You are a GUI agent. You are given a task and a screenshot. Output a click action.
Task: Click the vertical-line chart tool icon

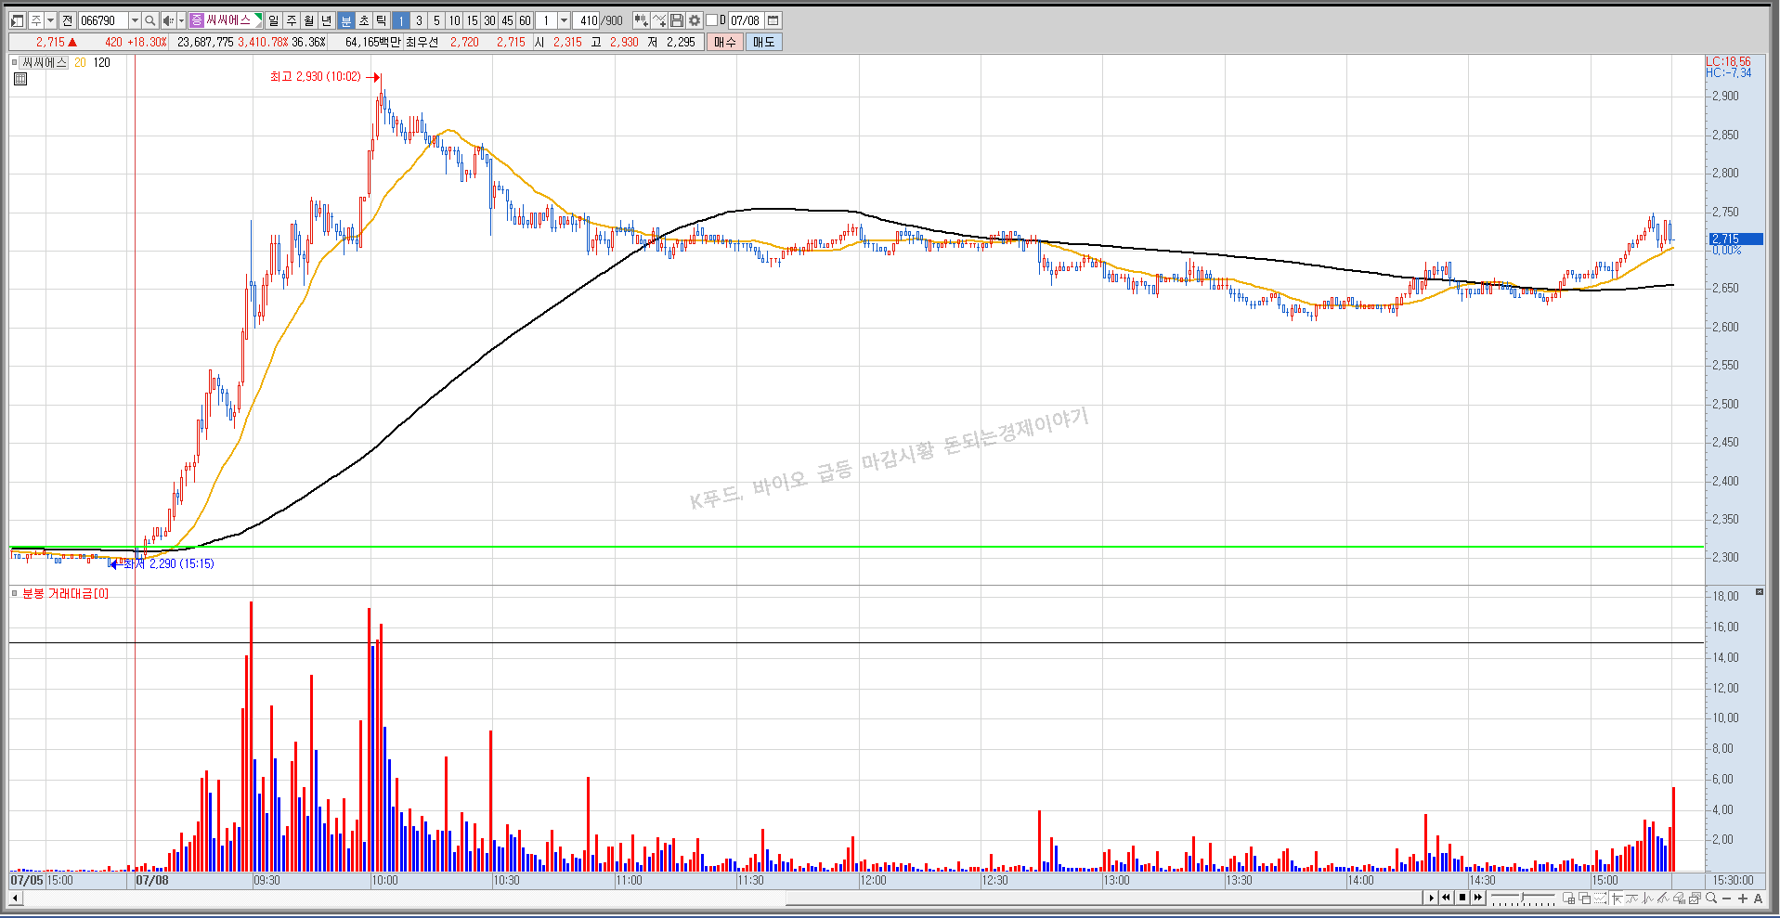(x=1647, y=898)
